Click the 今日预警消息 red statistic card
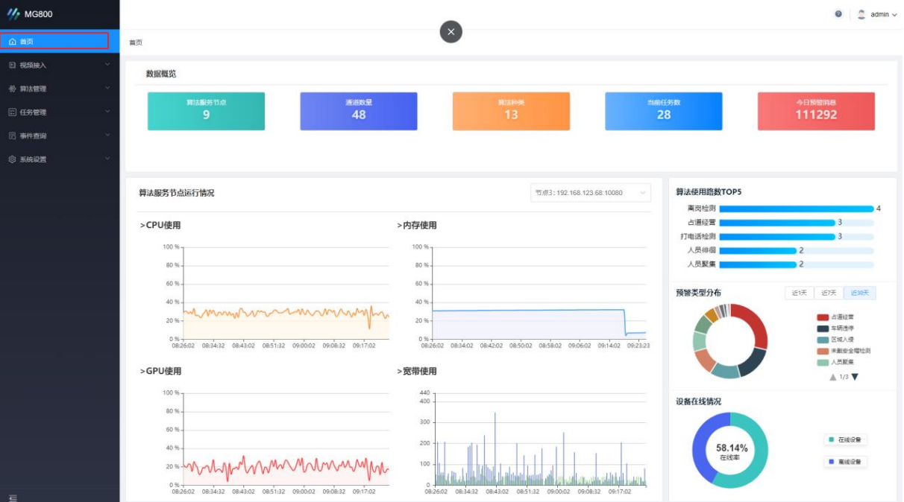Screen dimensions: 904x502 tap(815, 111)
